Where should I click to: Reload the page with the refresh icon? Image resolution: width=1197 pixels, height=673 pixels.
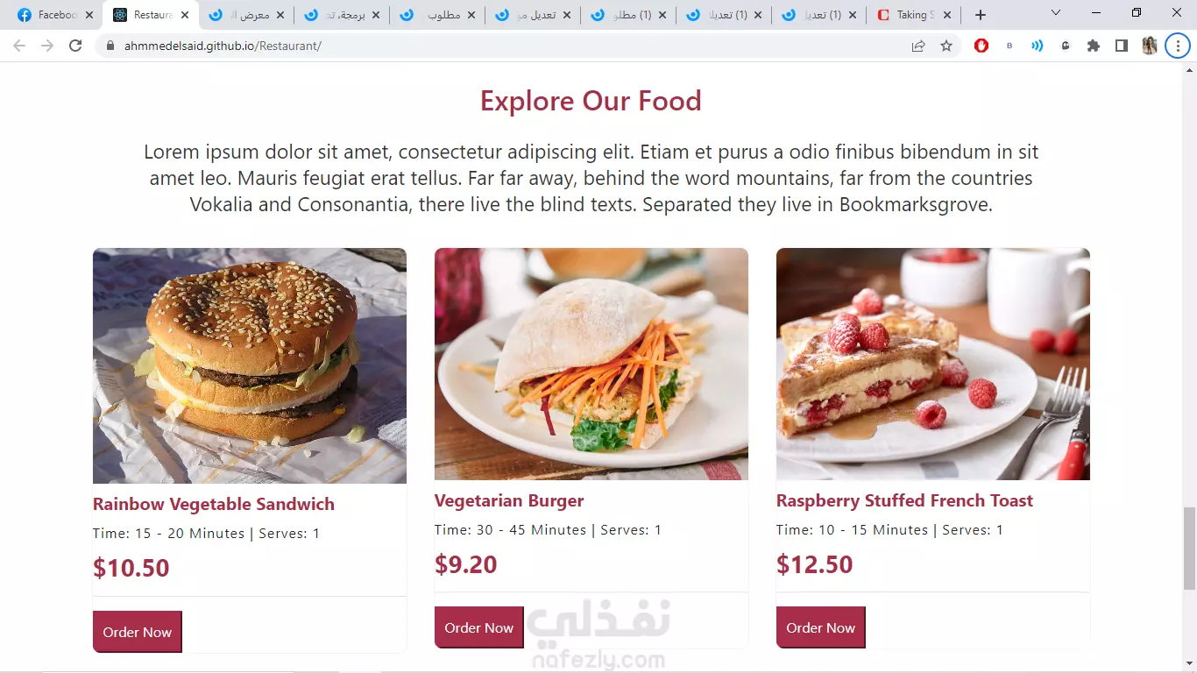pyautogui.click(x=75, y=46)
